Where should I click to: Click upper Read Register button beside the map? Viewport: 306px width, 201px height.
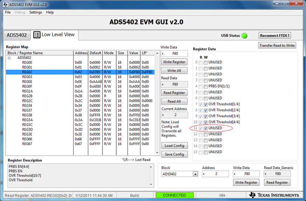coord(174,92)
